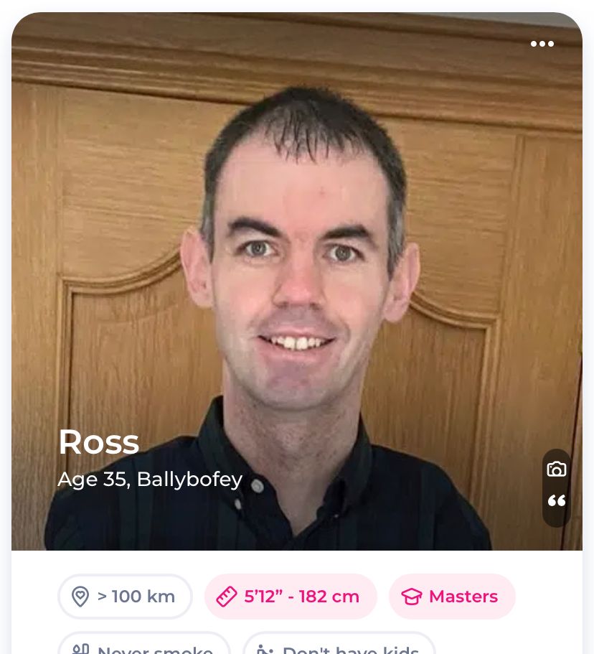
Task: Click the kids icon beside Don't have kids
Action: pyautogui.click(x=265, y=650)
